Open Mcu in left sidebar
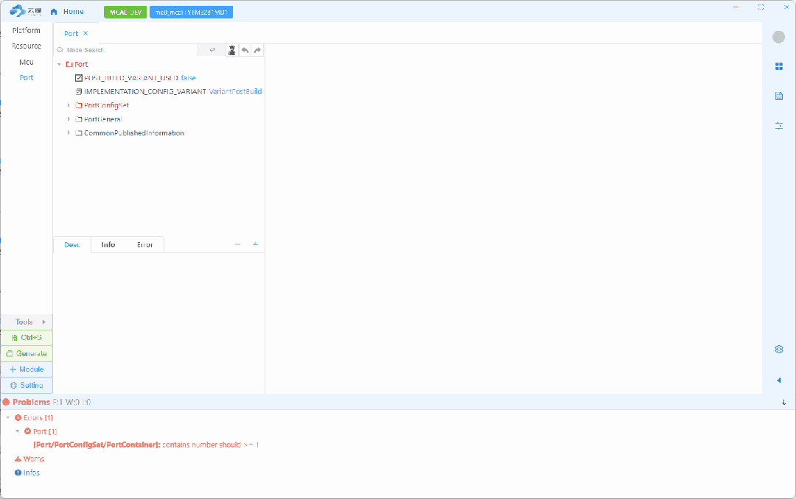The image size is (796, 499). (27, 62)
